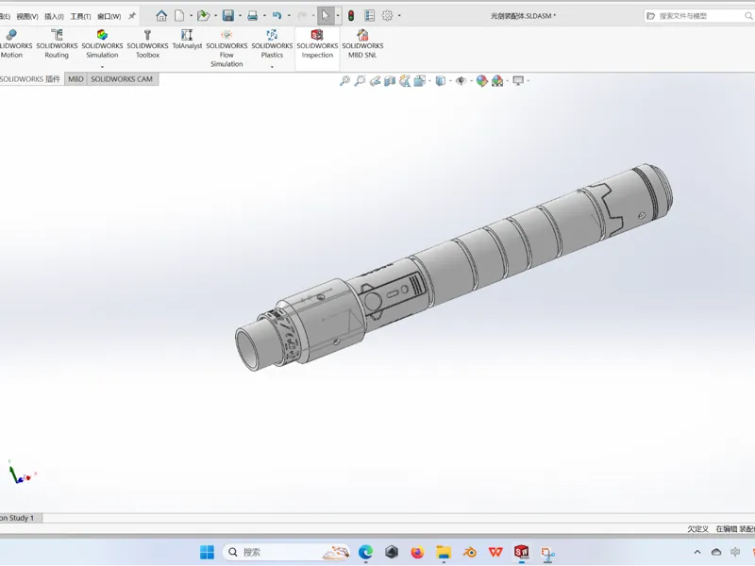Toggle the SOLIDWORKS Simulation add-in
Viewport: 755px width, 566px height.
pos(102,43)
